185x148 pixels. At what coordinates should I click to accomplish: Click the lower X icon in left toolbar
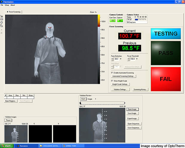tap(2, 33)
